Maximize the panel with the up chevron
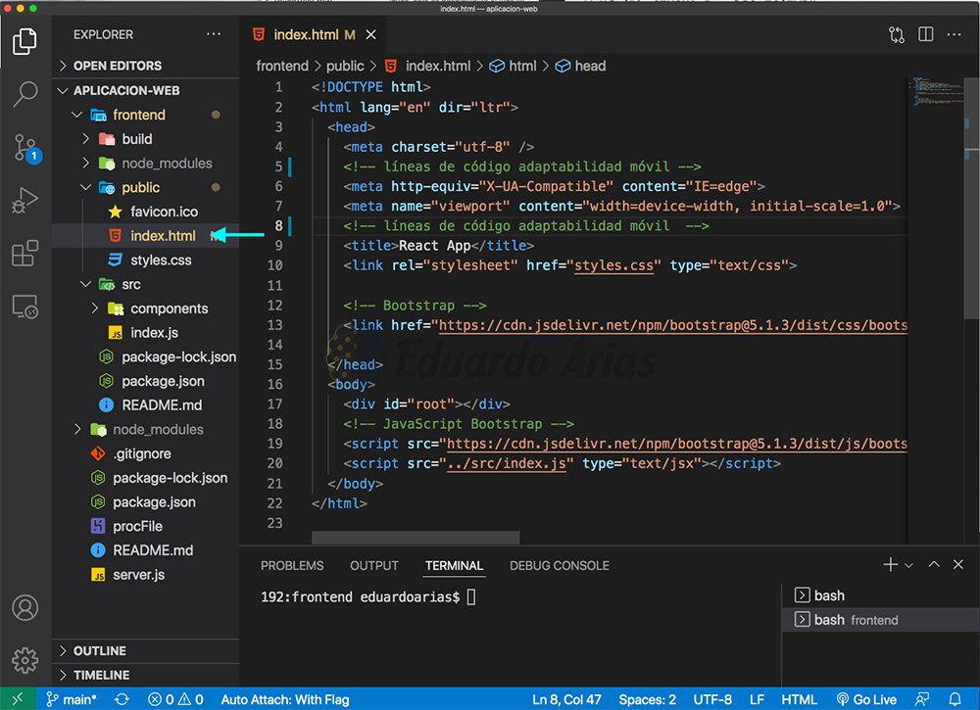 tap(934, 564)
